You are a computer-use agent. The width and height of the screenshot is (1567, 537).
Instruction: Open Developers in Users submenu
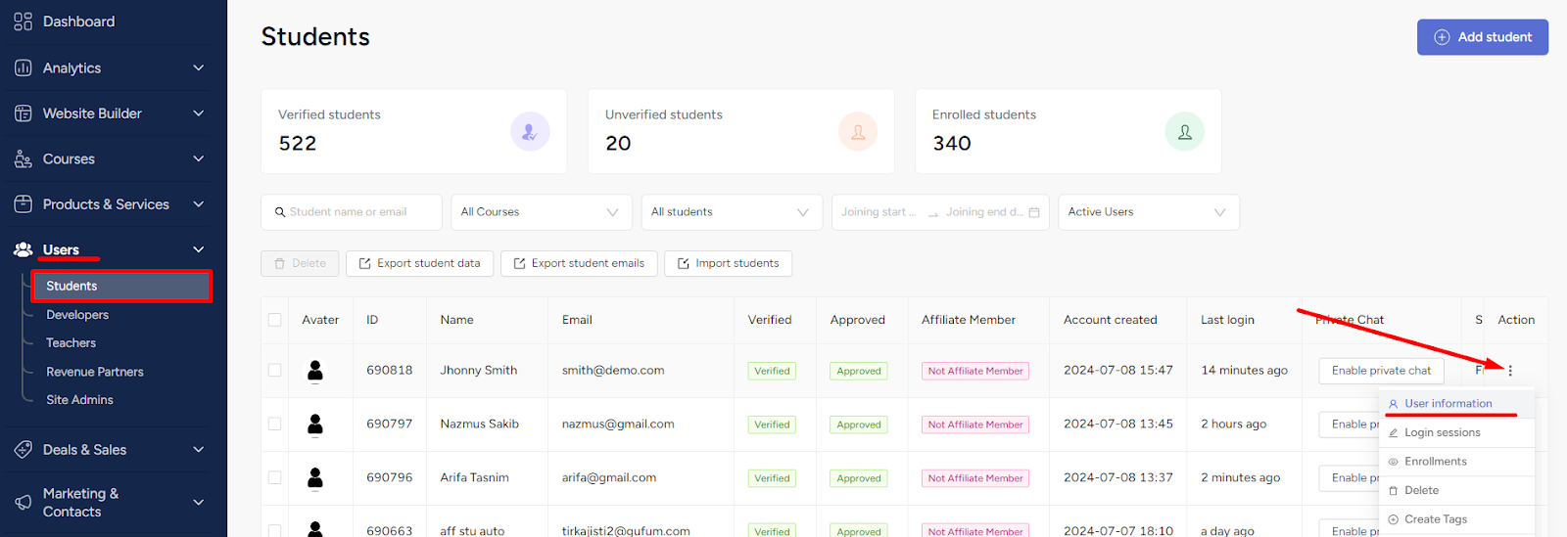coord(77,315)
